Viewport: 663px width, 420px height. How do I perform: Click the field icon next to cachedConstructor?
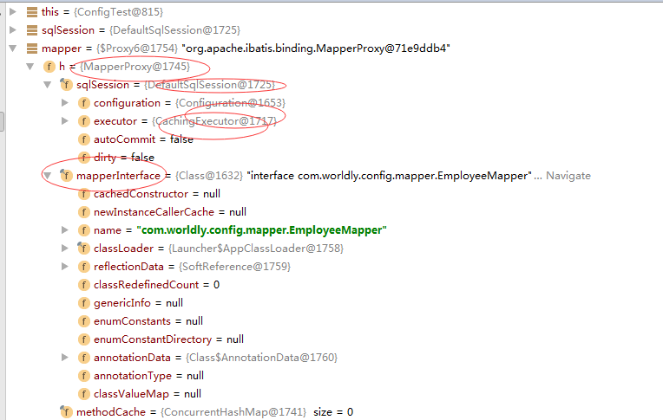[x=84, y=194]
